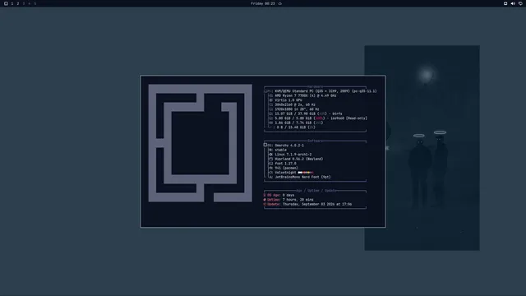Switch to workspace 3
This screenshot has height=296, width=526.
24,3
